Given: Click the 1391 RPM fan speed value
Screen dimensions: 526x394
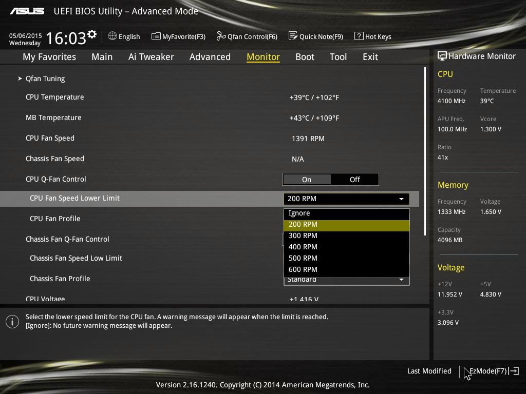Looking at the screenshot, I should pos(308,139).
